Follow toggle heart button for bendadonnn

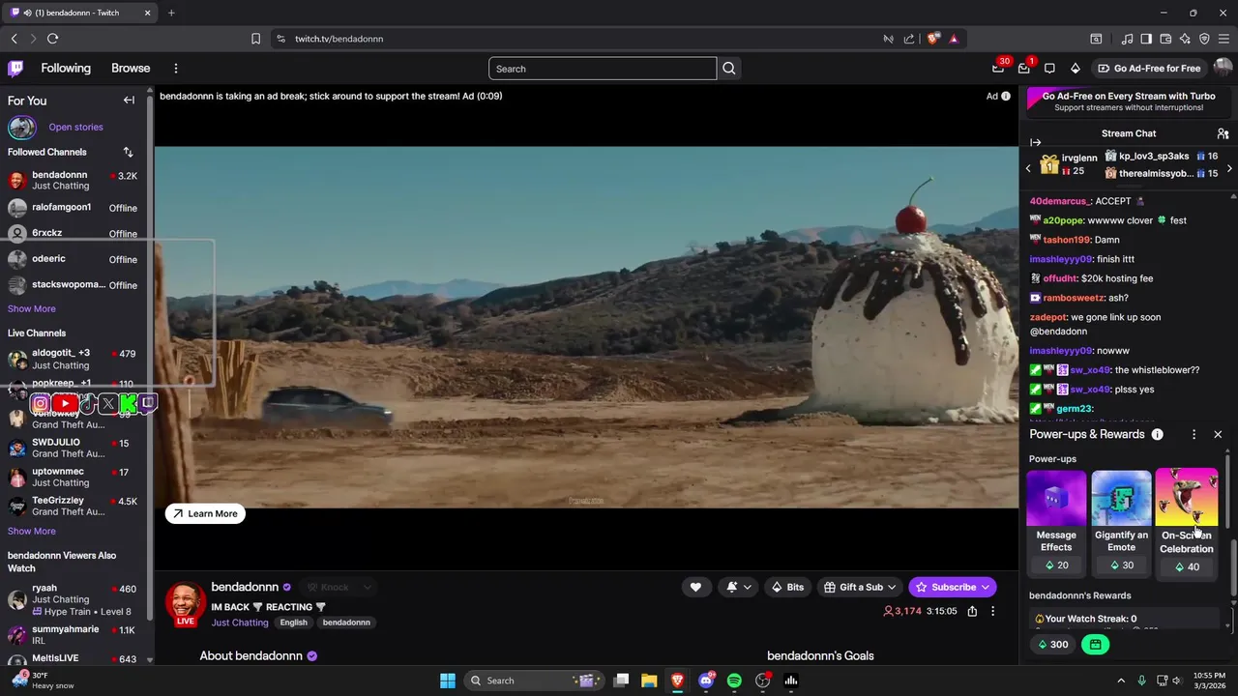point(695,587)
